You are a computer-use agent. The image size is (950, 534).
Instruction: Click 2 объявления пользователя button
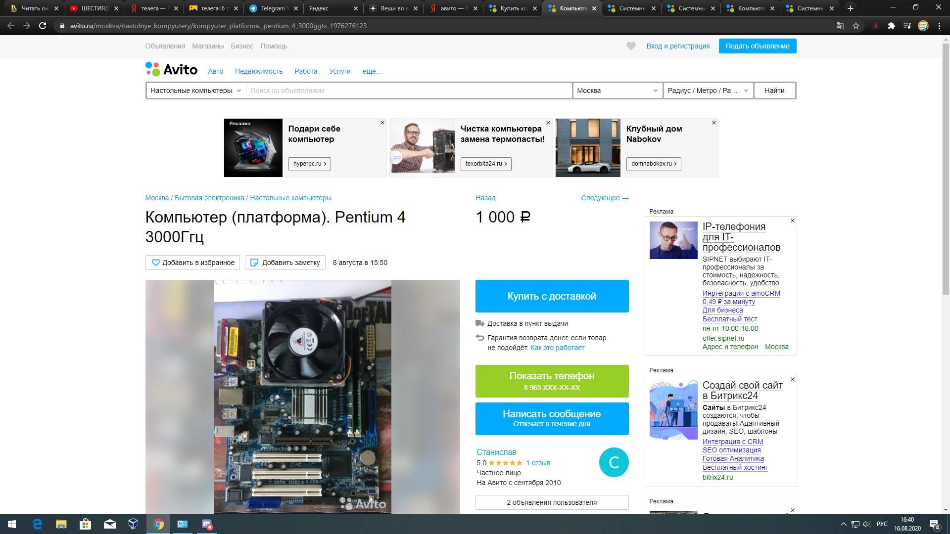(x=552, y=502)
